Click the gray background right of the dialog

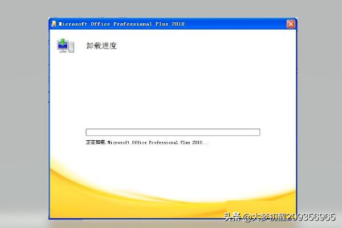[319, 114]
